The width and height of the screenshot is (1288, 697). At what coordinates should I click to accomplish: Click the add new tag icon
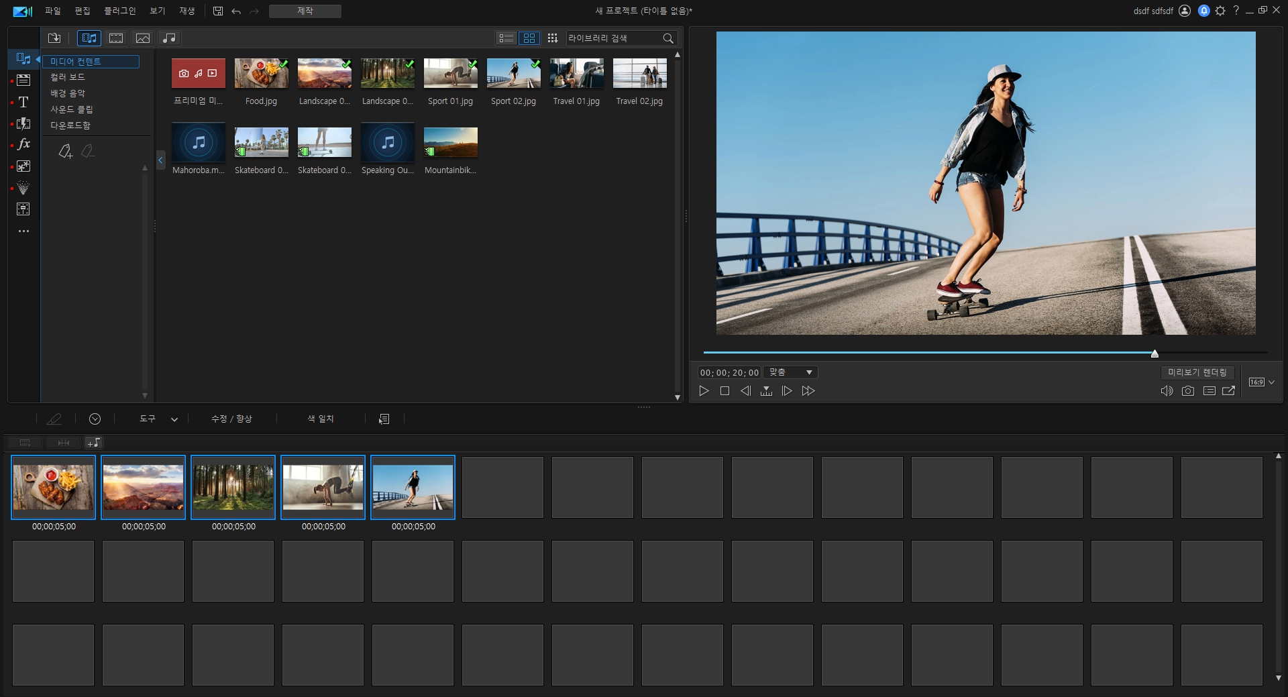click(x=65, y=152)
